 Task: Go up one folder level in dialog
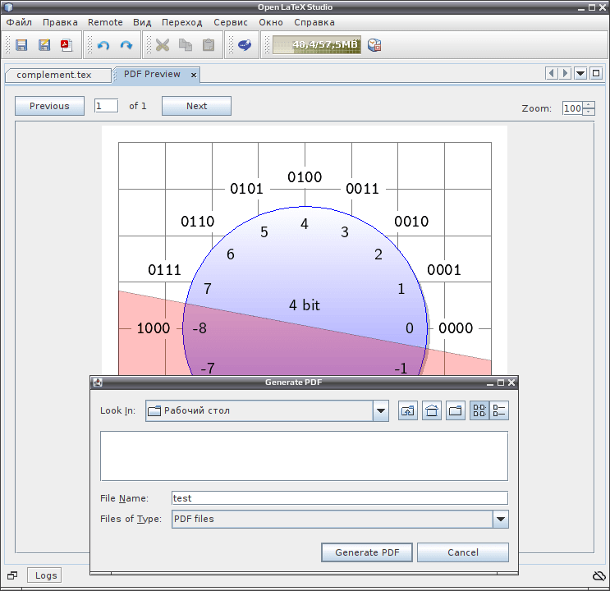(x=408, y=410)
